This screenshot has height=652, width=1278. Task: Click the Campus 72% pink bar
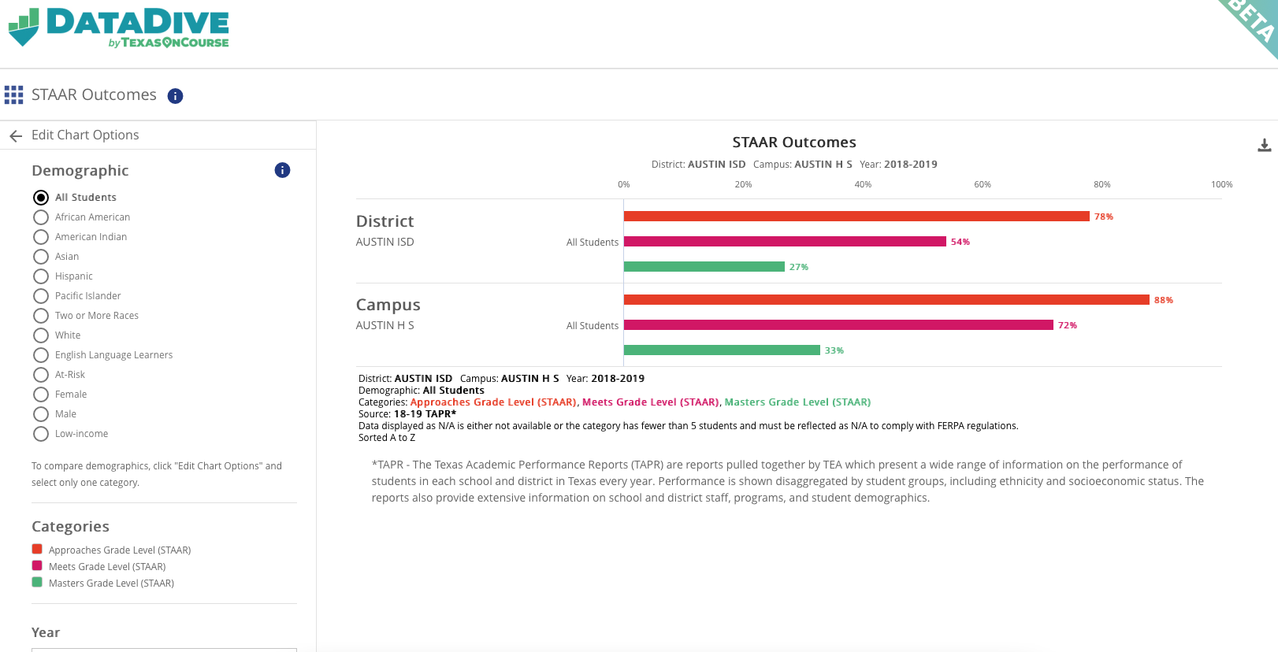(x=838, y=325)
